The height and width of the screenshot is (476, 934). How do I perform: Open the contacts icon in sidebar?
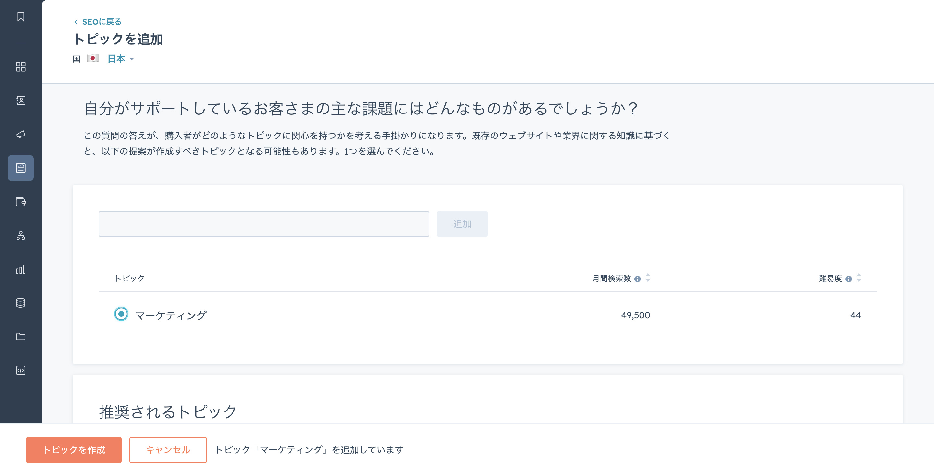21,101
